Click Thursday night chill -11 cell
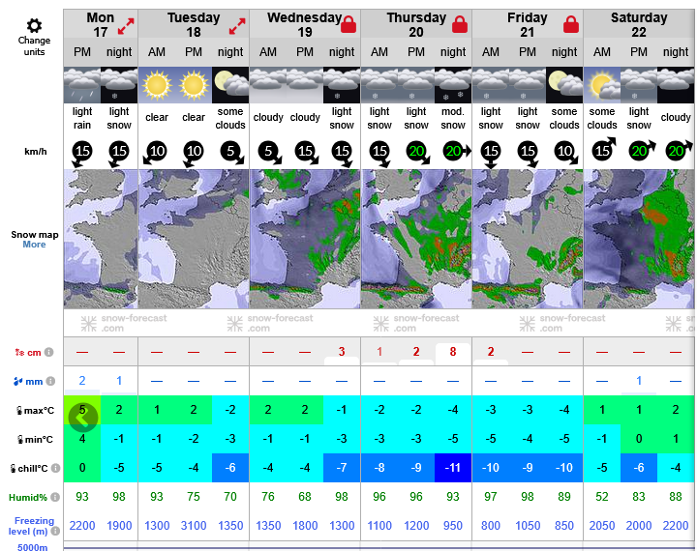This screenshot has width=697, height=551. (x=453, y=468)
